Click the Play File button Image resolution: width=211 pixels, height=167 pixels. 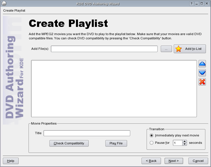[x=116, y=143]
